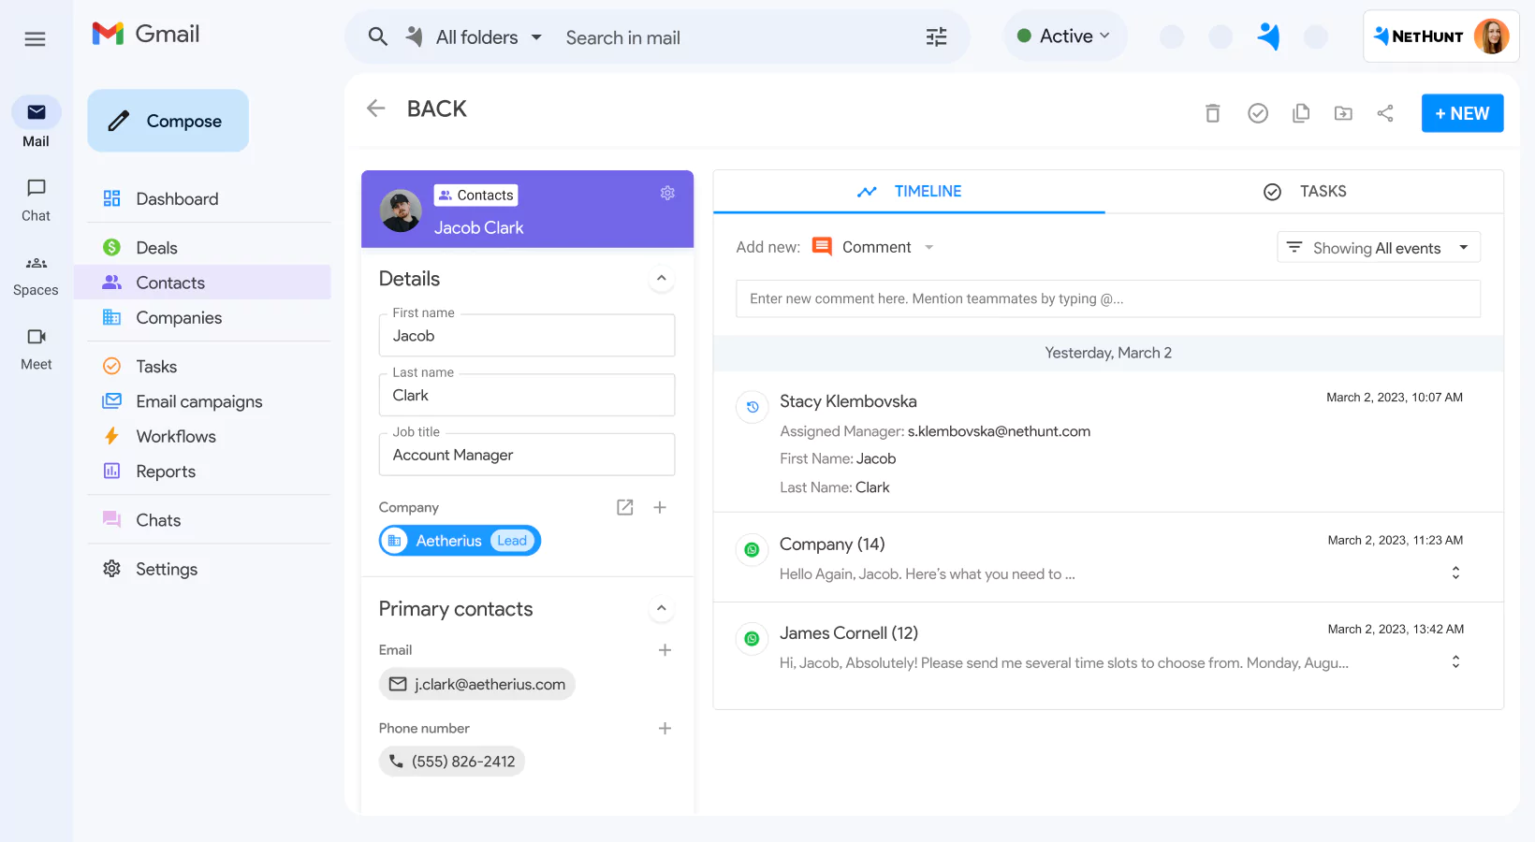Delete the record using the trash icon
The image size is (1535, 842).
[x=1212, y=112]
